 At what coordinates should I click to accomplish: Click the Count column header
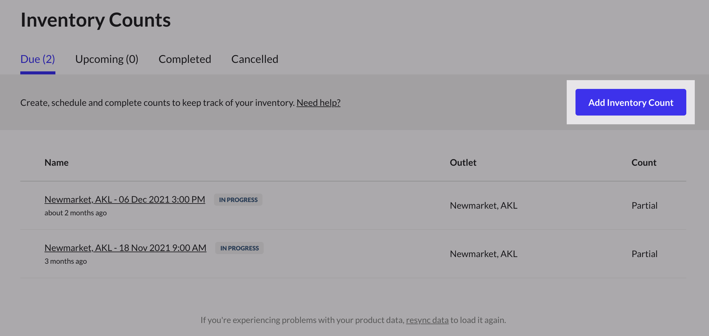tap(644, 163)
